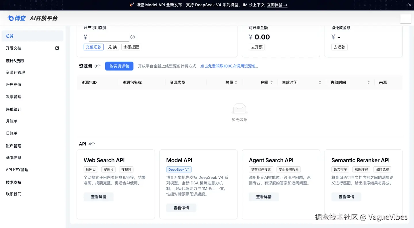Screen dimensions: 414x228
Task: Click the 充值汇款 button
Action: click(93, 47)
